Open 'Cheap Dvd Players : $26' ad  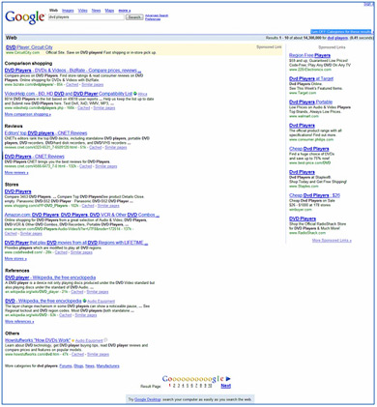coord(314,195)
